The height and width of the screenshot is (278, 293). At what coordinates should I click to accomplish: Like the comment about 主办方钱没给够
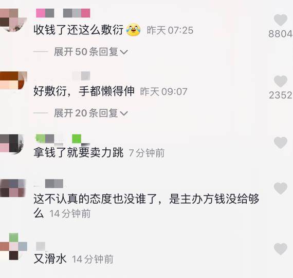click(x=280, y=188)
